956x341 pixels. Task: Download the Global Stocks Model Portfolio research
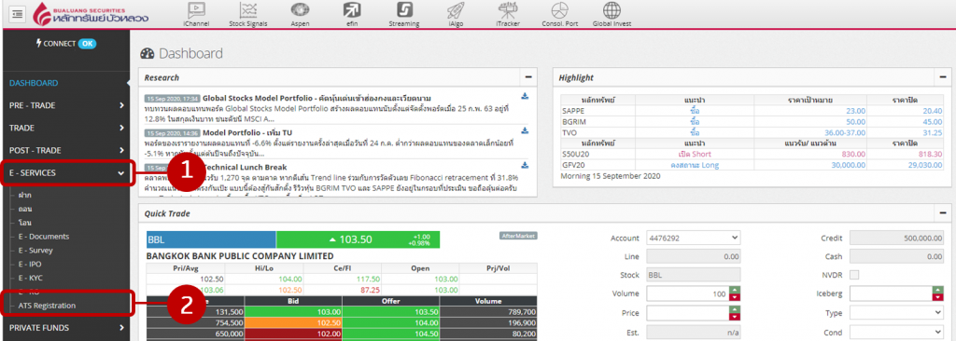click(x=525, y=96)
